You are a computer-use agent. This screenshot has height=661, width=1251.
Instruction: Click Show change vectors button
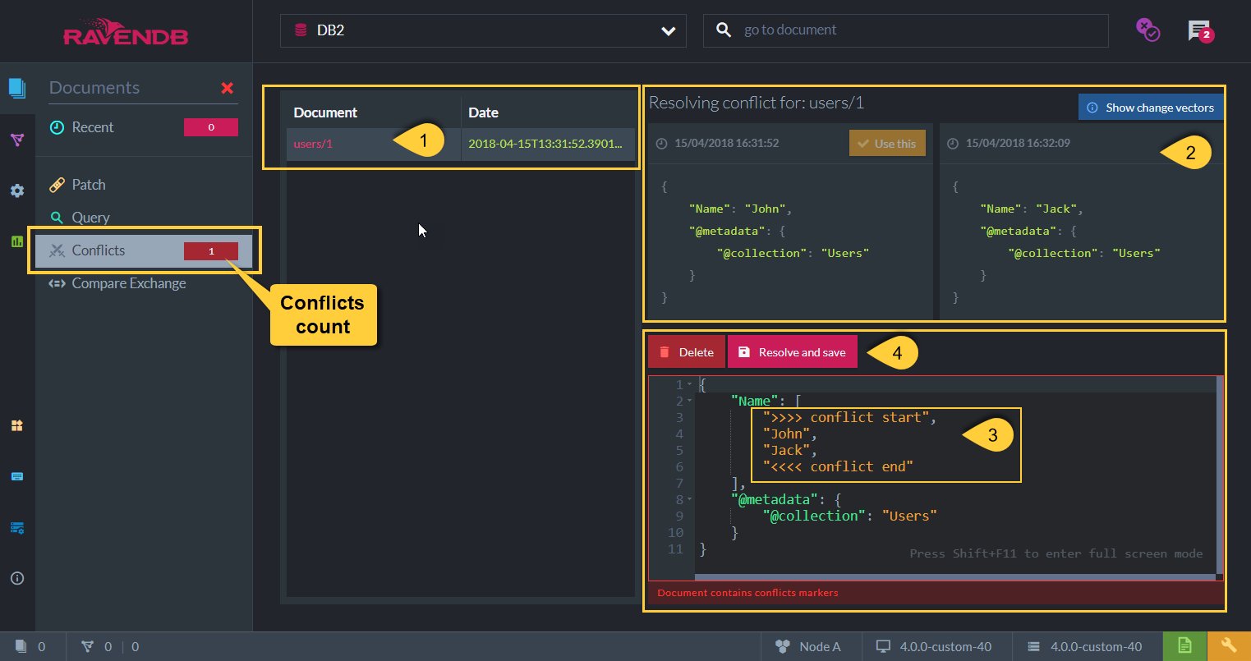[1151, 108]
